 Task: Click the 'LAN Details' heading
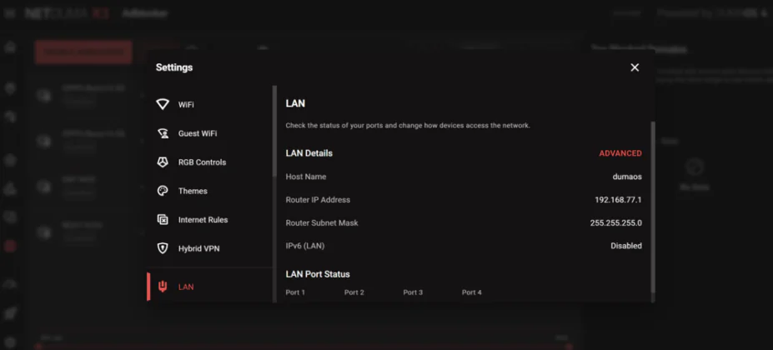pyautogui.click(x=309, y=153)
